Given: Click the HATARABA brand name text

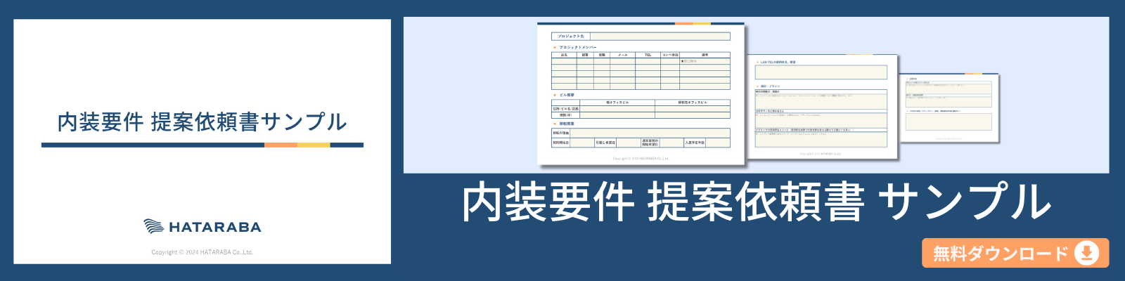Looking at the screenshot, I should pyautogui.click(x=215, y=227).
